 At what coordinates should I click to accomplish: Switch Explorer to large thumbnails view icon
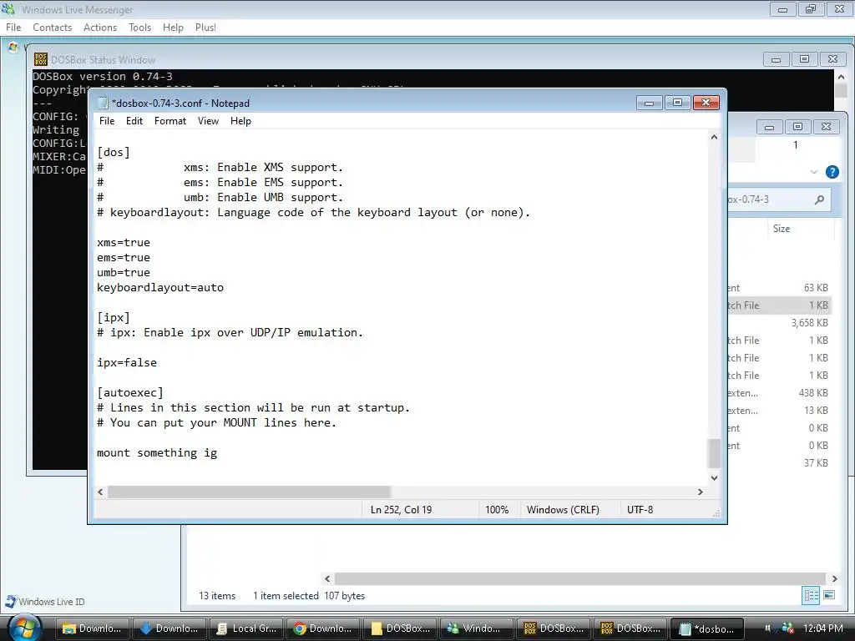[x=829, y=595]
